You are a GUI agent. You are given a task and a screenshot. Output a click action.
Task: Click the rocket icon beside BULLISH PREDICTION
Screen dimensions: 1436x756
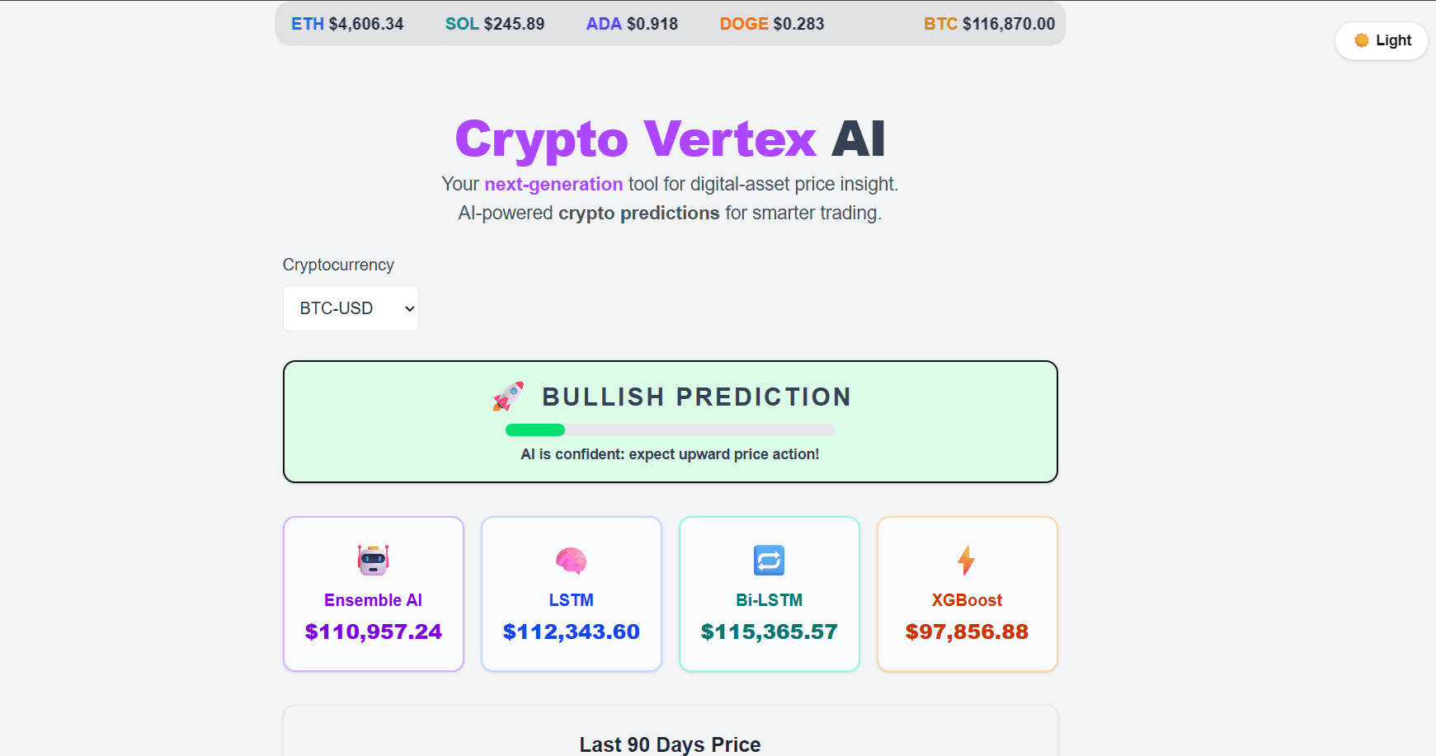click(x=507, y=397)
